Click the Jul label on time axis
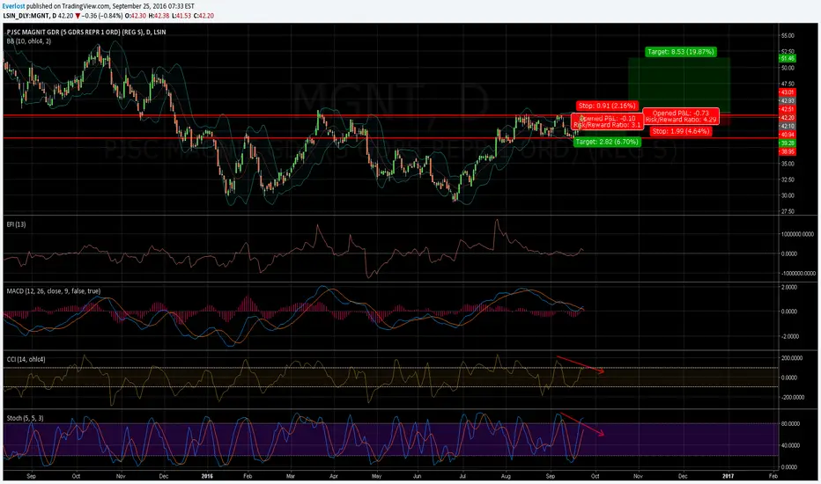The width and height of the screenshot is (821, 484). click(462, 476)
